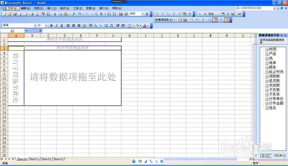The width and height of the screenshot is (288, 166).
Task: Switch to the Sheet2 tab
Action: (46, 159)
